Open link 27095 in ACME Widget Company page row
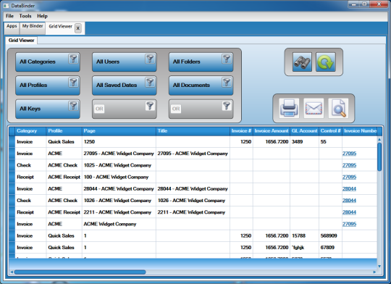The image size is (391, 284). point(349,224)
